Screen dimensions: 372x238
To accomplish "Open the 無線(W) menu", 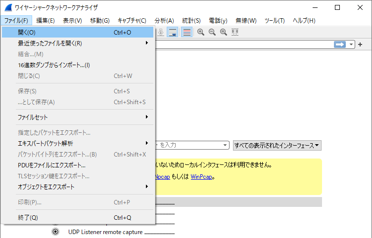I will tap(246, 21).
